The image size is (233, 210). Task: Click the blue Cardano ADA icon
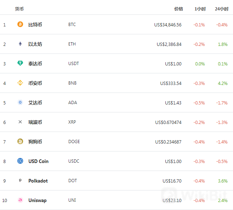pos(20,102)
